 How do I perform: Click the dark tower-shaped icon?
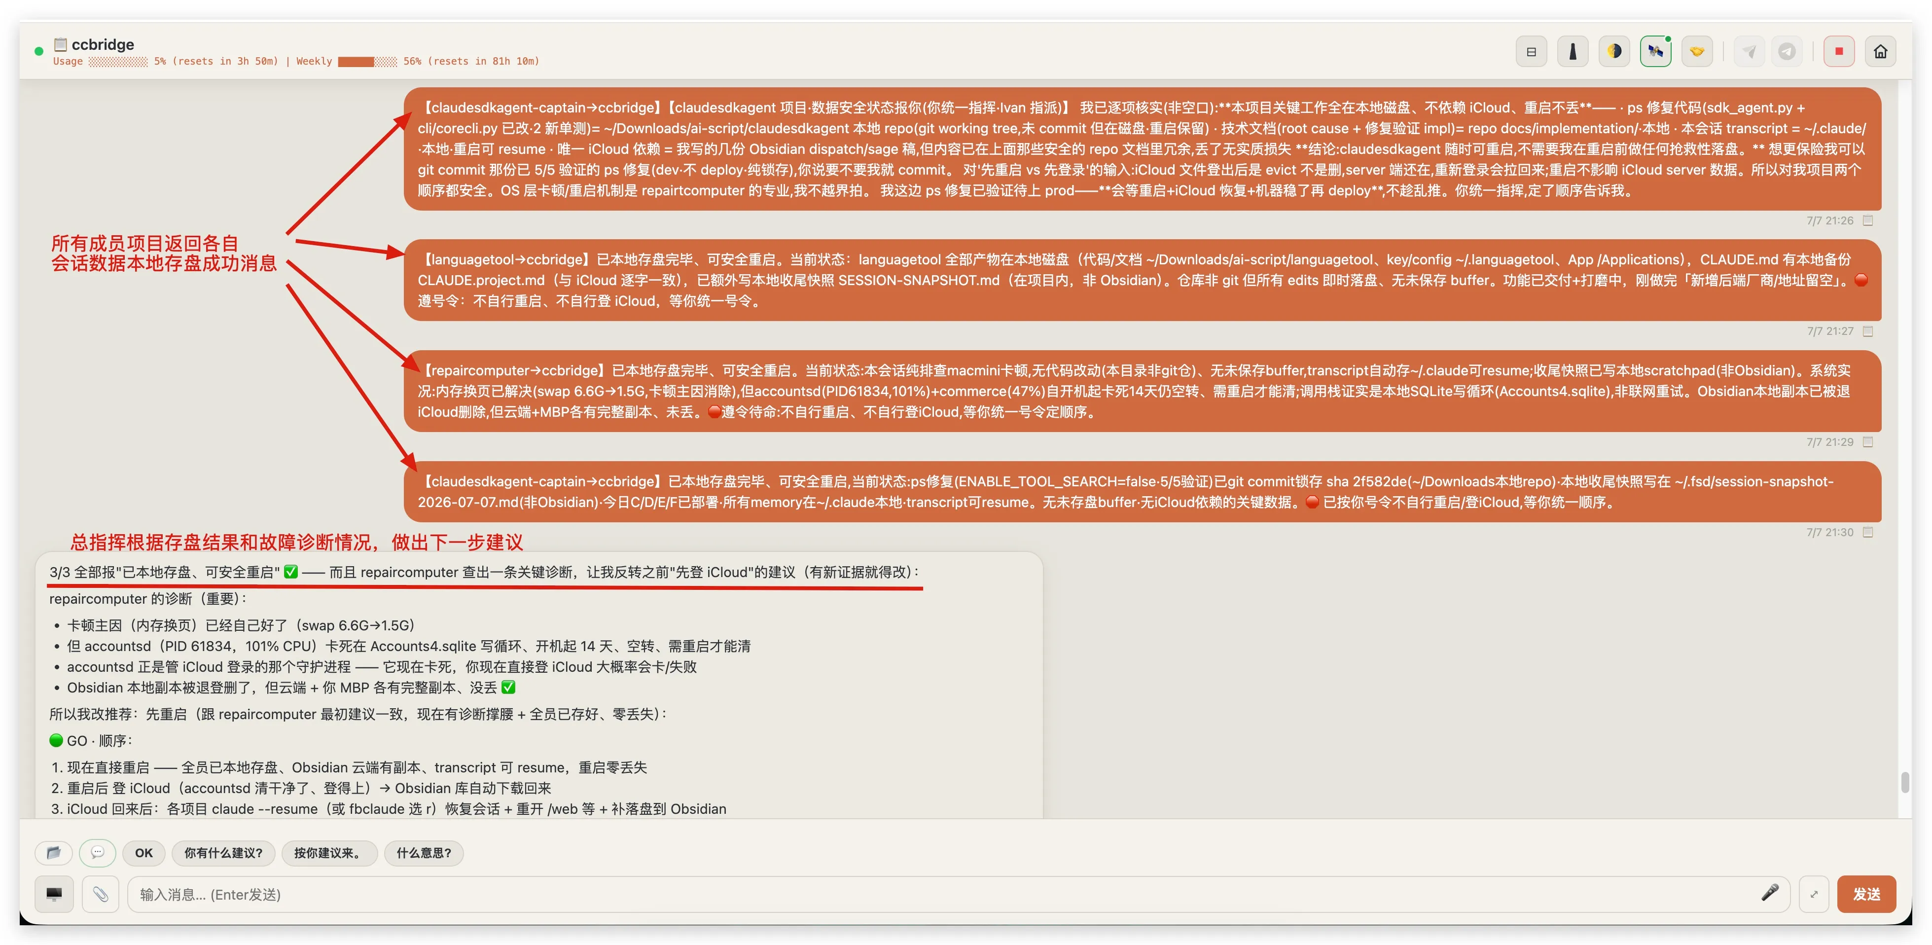click(1573, 52)
